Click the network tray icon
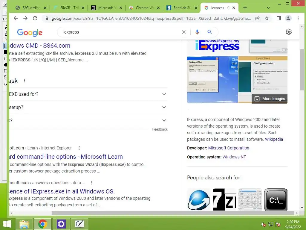This screenshot has width=306, height=230. pos(271,225)
